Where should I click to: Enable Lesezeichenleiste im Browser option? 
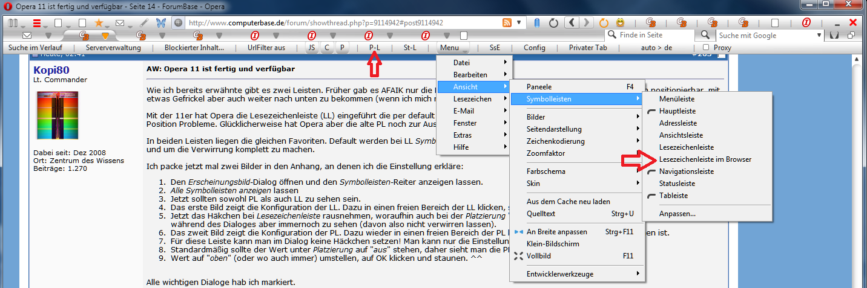click(707, 159)
